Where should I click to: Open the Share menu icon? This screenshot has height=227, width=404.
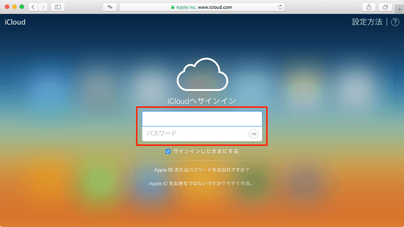point(369,7)
